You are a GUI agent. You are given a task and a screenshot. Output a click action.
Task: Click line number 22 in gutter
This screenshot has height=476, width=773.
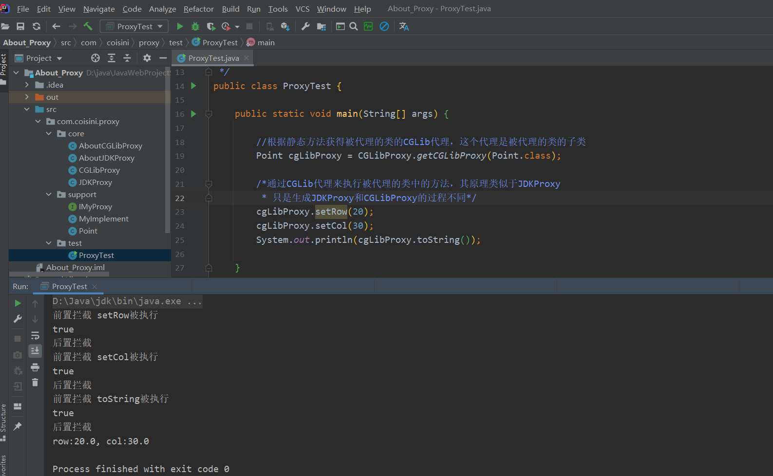pyautogui.click(x=180, y=198)
